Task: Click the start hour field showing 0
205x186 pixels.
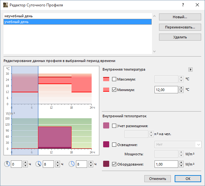Action: [x=16, y=164]
